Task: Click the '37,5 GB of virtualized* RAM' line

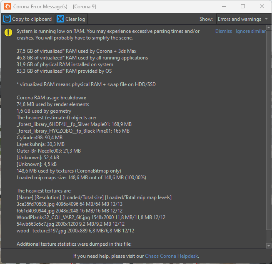Action: [x=77, y=51]
